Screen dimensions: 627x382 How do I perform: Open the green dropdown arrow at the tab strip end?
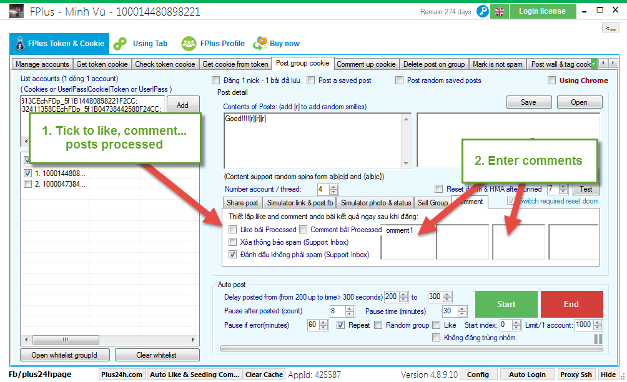(x=594, y=64)
